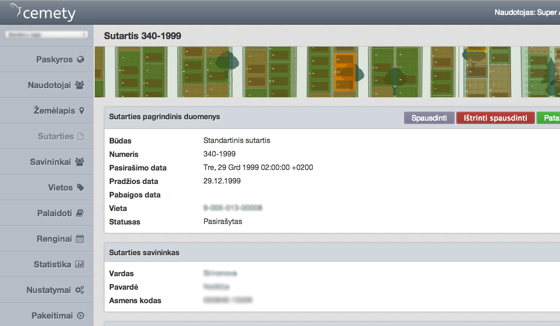560x326 pixels.
Task: Click the users icon beside Naudotojai
Action: [x=80, y=85]
